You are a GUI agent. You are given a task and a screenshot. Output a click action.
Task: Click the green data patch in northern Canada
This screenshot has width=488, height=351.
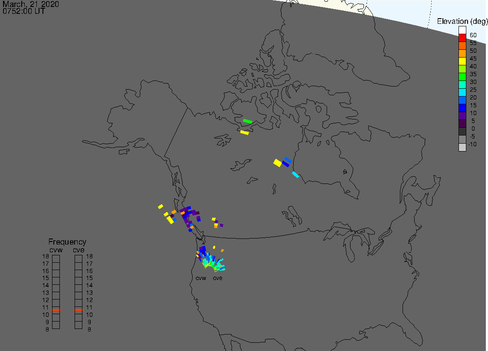point(247,121)
